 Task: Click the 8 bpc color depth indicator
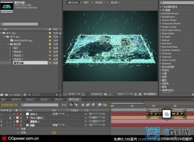point(17,95)
